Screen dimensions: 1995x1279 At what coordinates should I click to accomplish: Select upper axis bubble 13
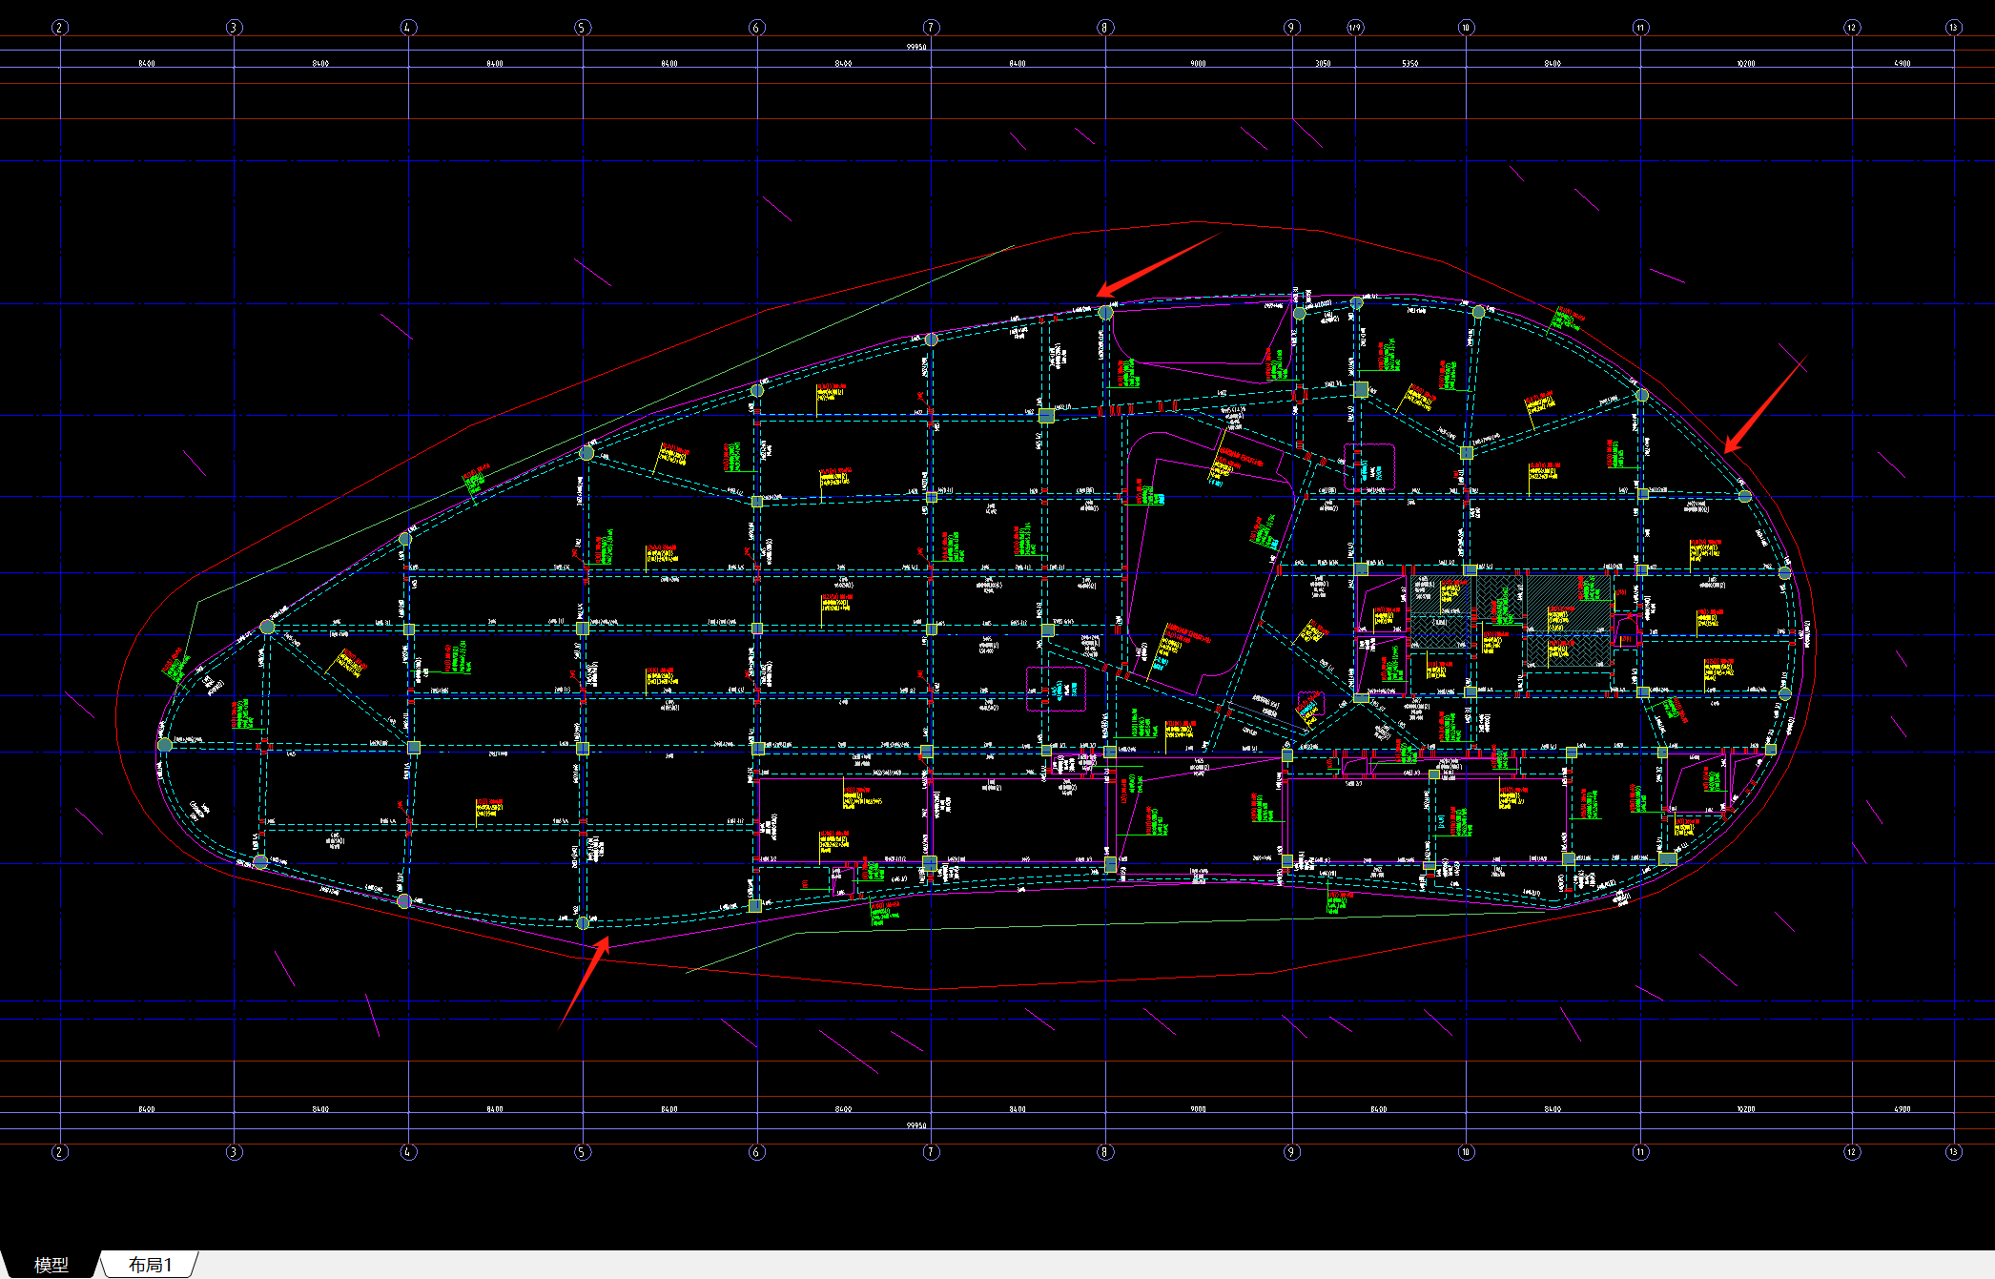click(1954, 28)
